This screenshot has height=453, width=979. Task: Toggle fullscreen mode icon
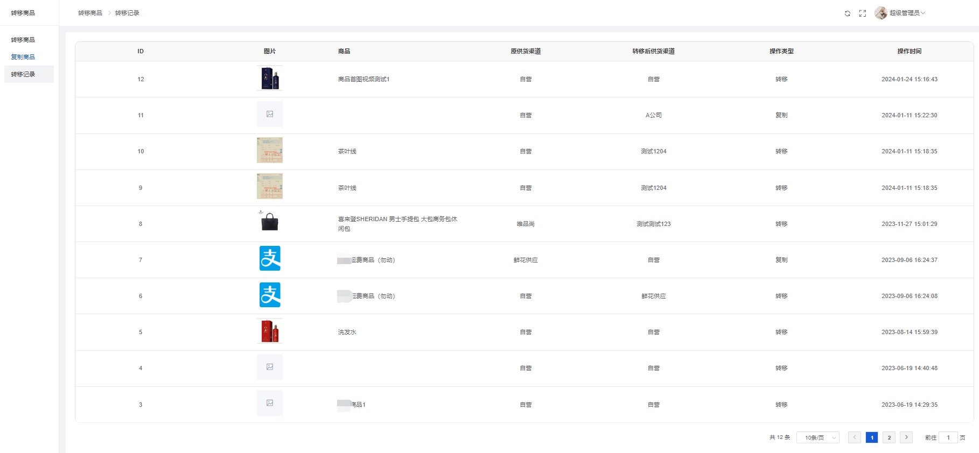(x=863, y=13)
